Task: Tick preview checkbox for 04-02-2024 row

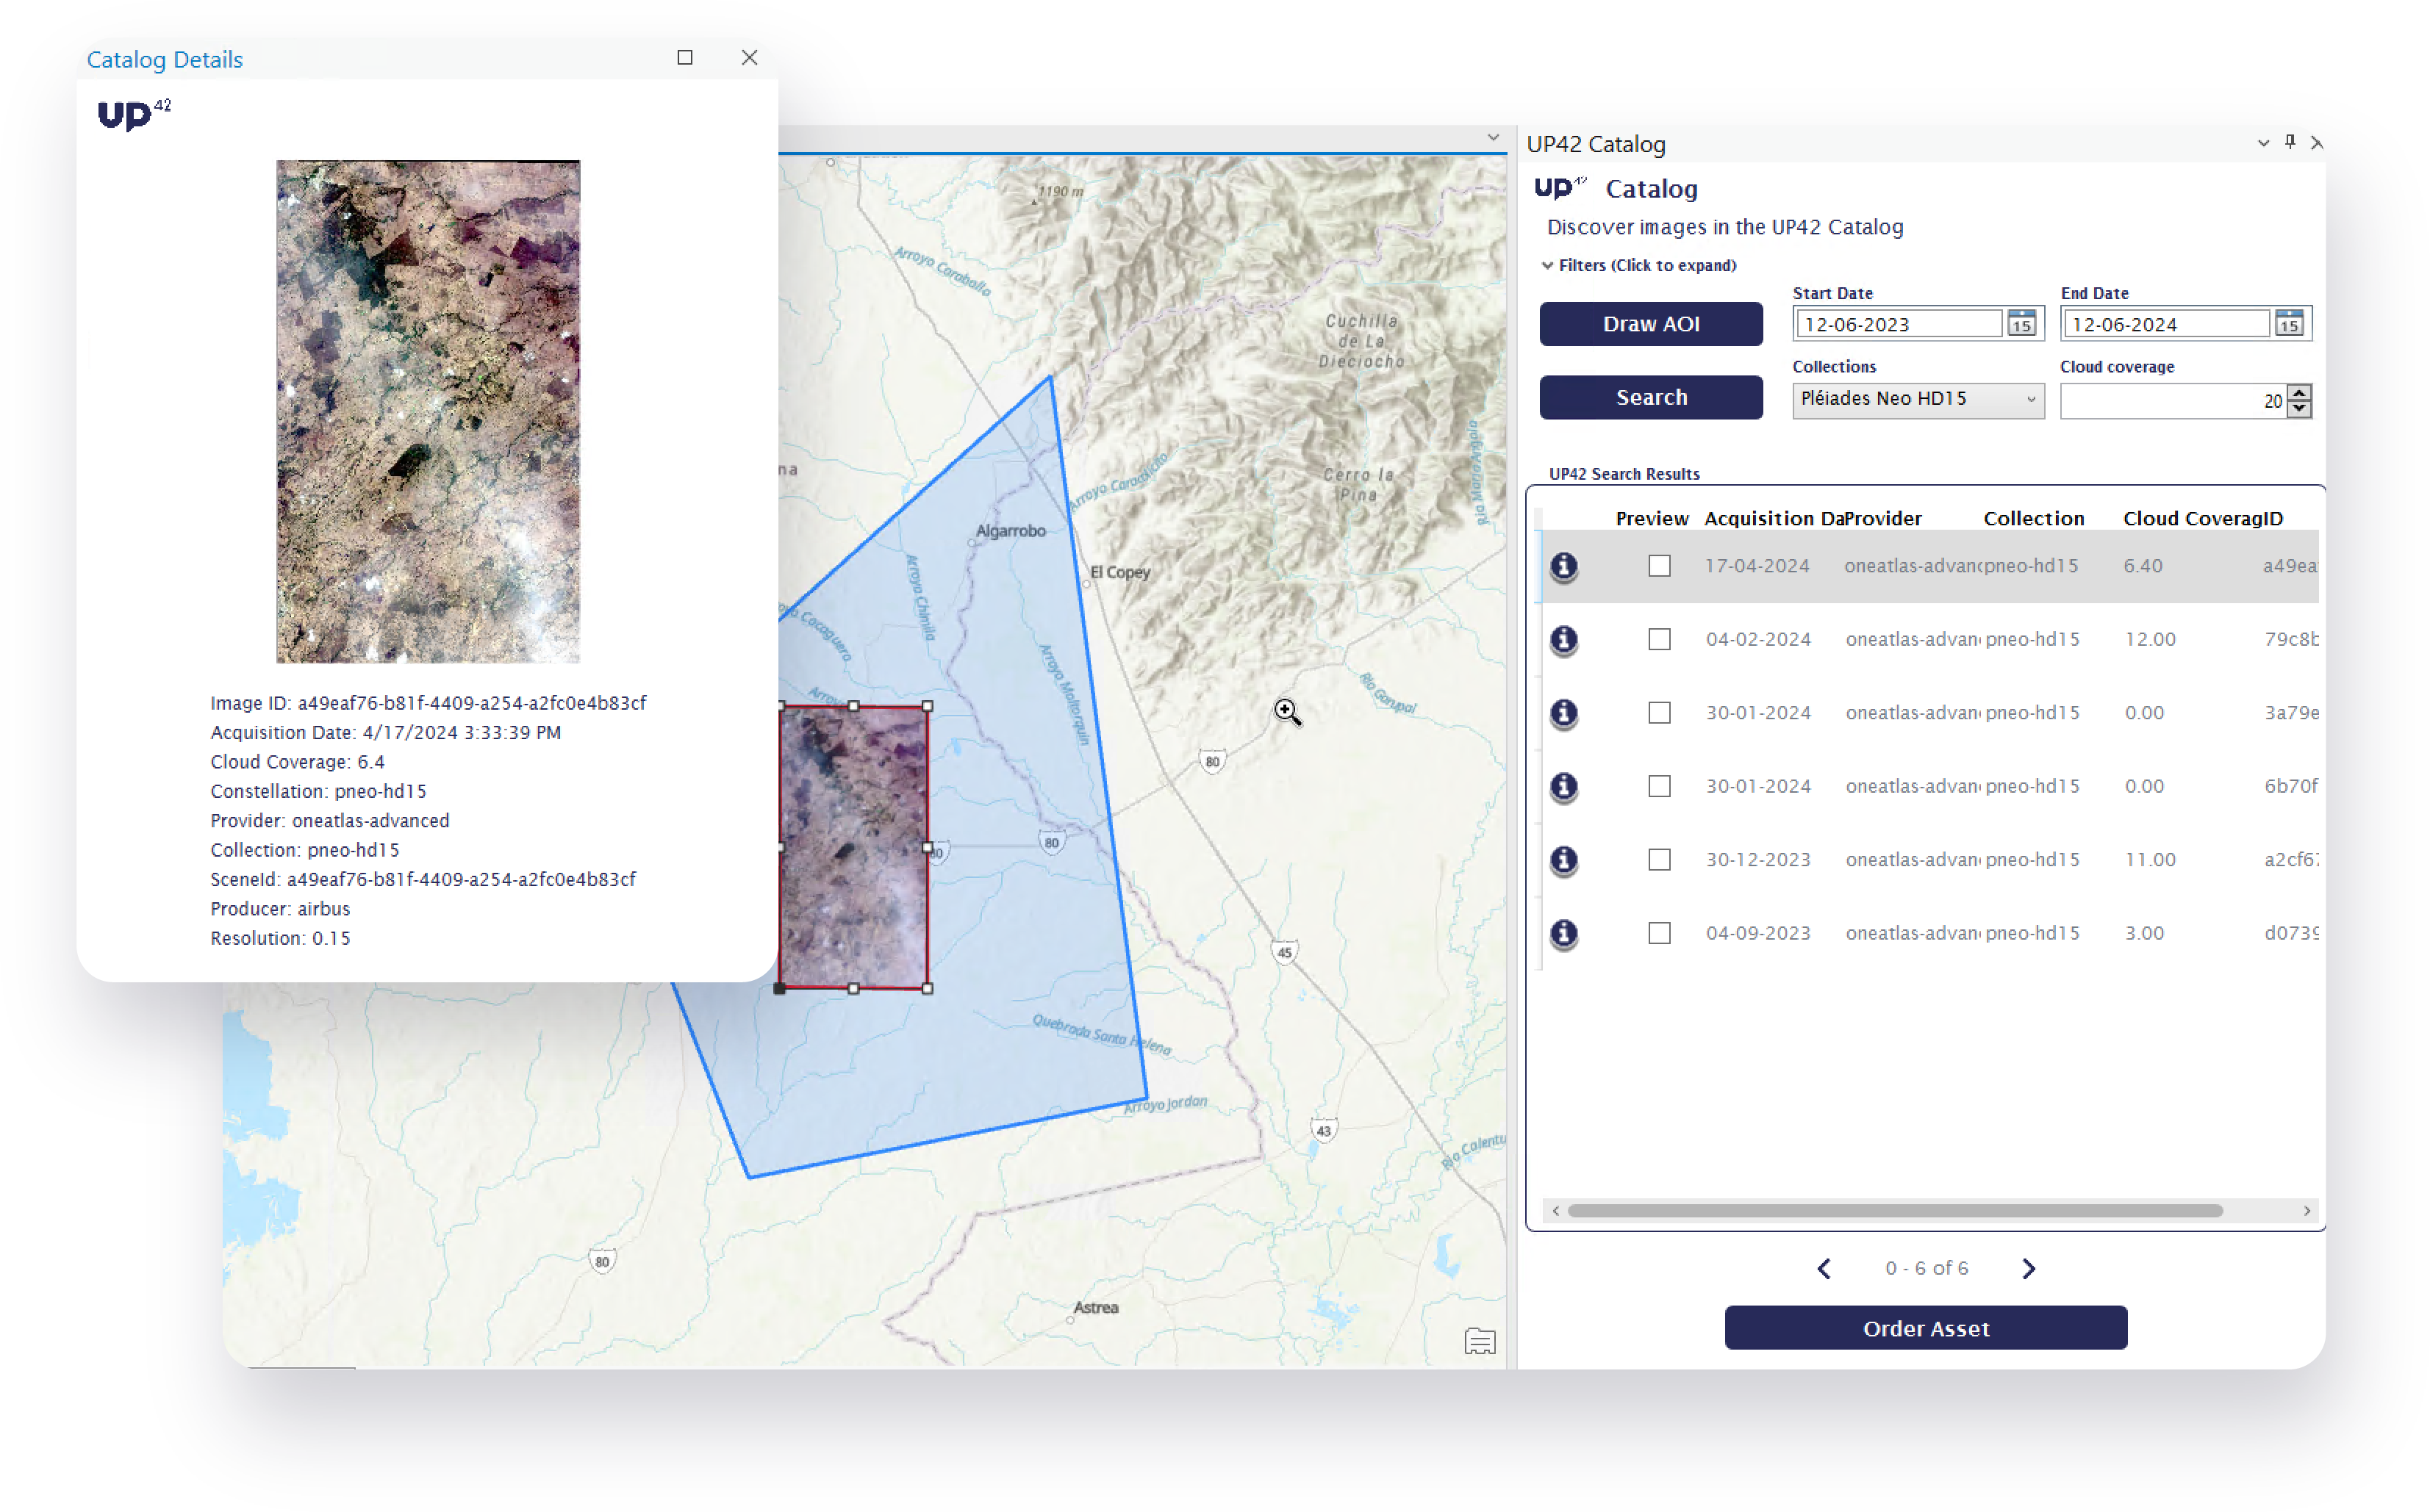Action: click(1660, 640)
